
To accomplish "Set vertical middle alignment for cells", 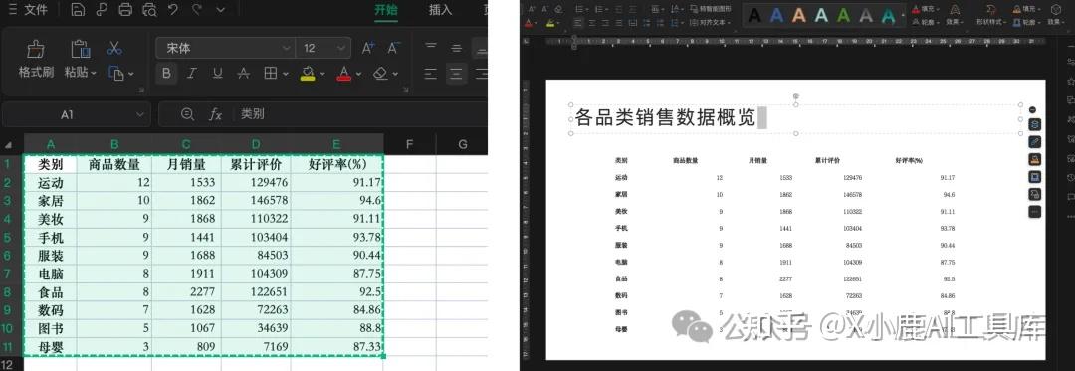I will tap(456, 47).
